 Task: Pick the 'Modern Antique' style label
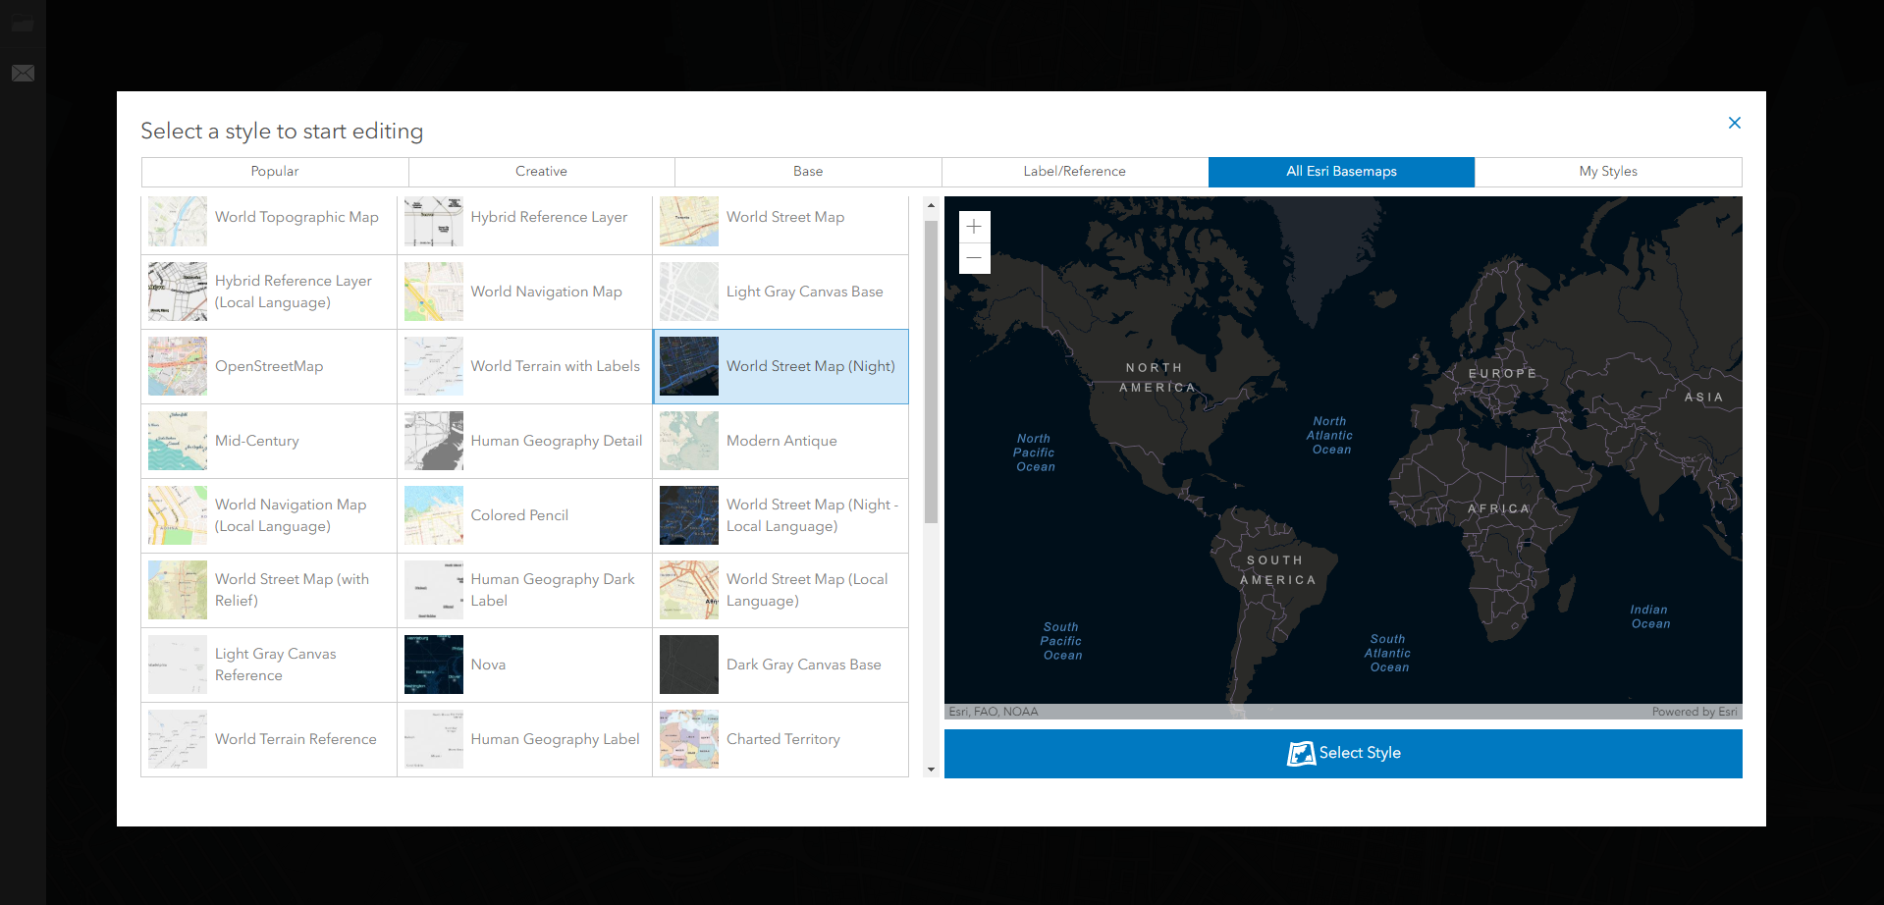(x=781, y=441)
